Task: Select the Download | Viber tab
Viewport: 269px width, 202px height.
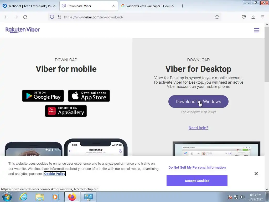Action: click(89, 6)
